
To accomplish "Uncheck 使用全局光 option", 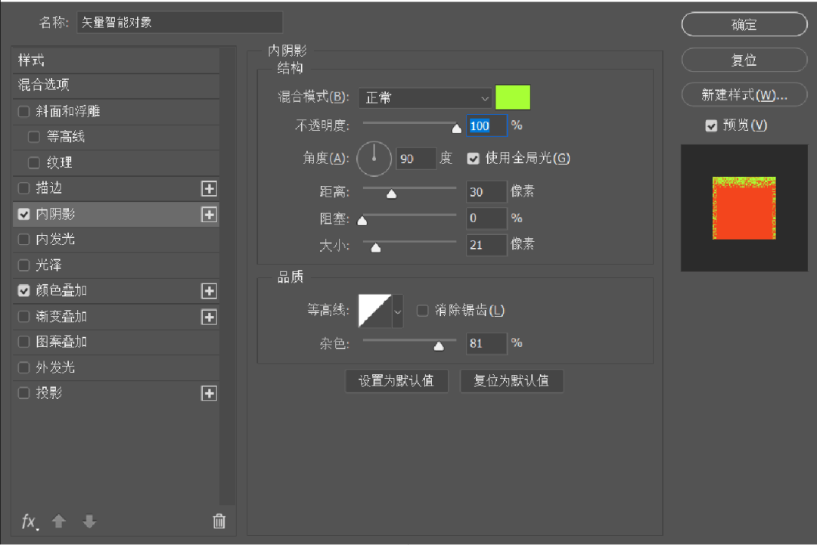I will click(474, 159).
